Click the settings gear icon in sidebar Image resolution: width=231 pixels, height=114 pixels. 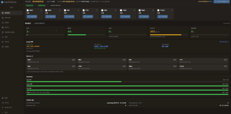[x=3, y=98]
